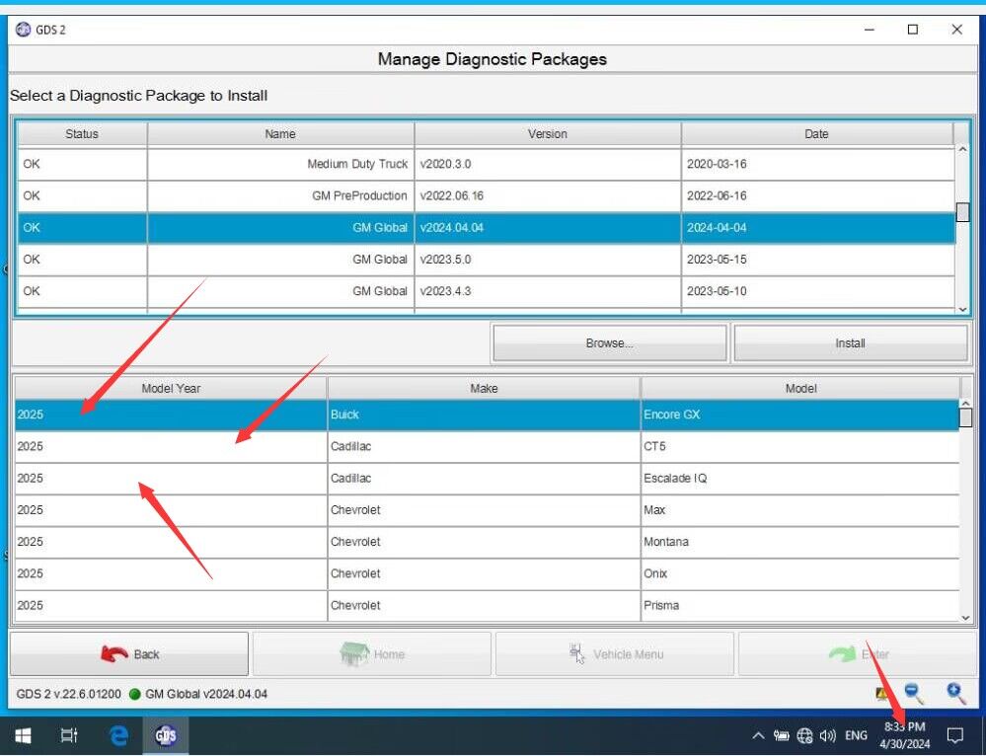The image size is (986, 756).
Task: Select GM Global v2024.04.04 row
Action: click(486, 228)
